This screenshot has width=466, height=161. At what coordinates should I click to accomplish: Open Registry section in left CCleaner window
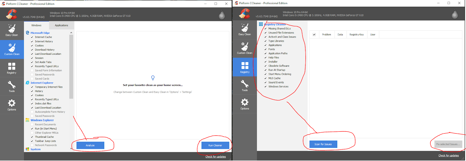(x=12, y=68)
